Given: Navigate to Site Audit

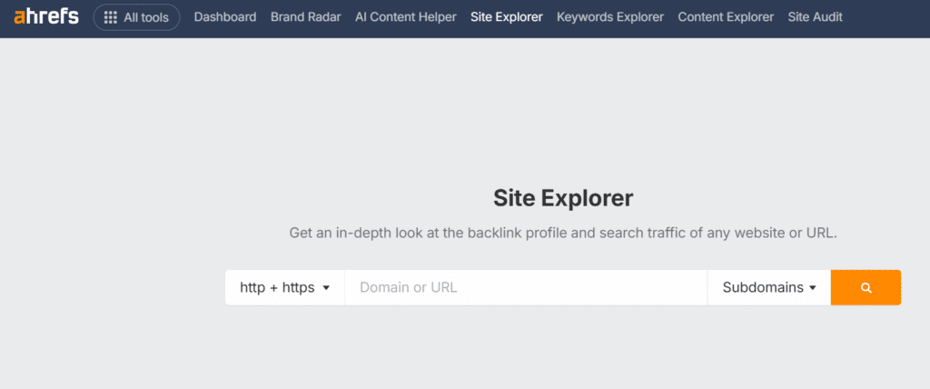Looking at the screenshot, I should [815, 17].
